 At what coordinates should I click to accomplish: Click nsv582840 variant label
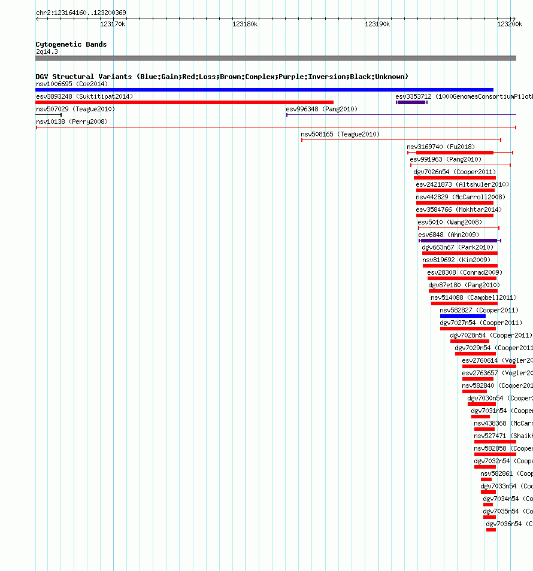click(497, 385)
